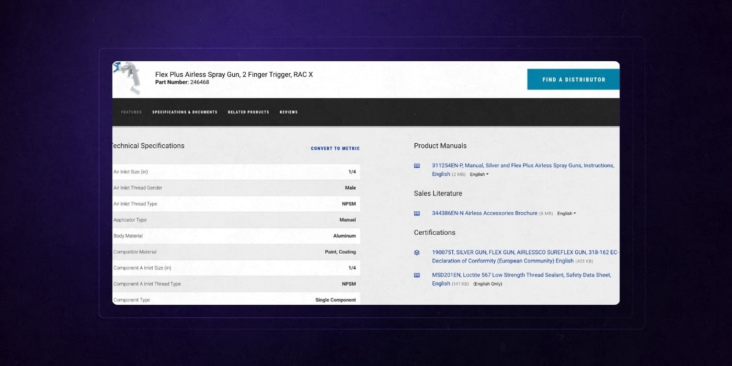Click Convert to Metric link
732x366 pixels.
(x=335, y=148)
